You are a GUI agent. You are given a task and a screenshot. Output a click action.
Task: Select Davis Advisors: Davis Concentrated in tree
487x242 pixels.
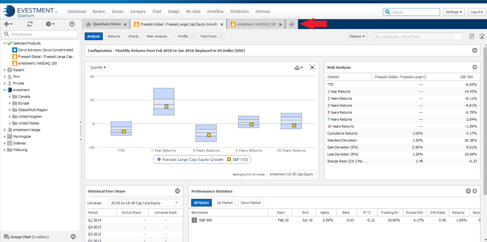tap(43, 50)
